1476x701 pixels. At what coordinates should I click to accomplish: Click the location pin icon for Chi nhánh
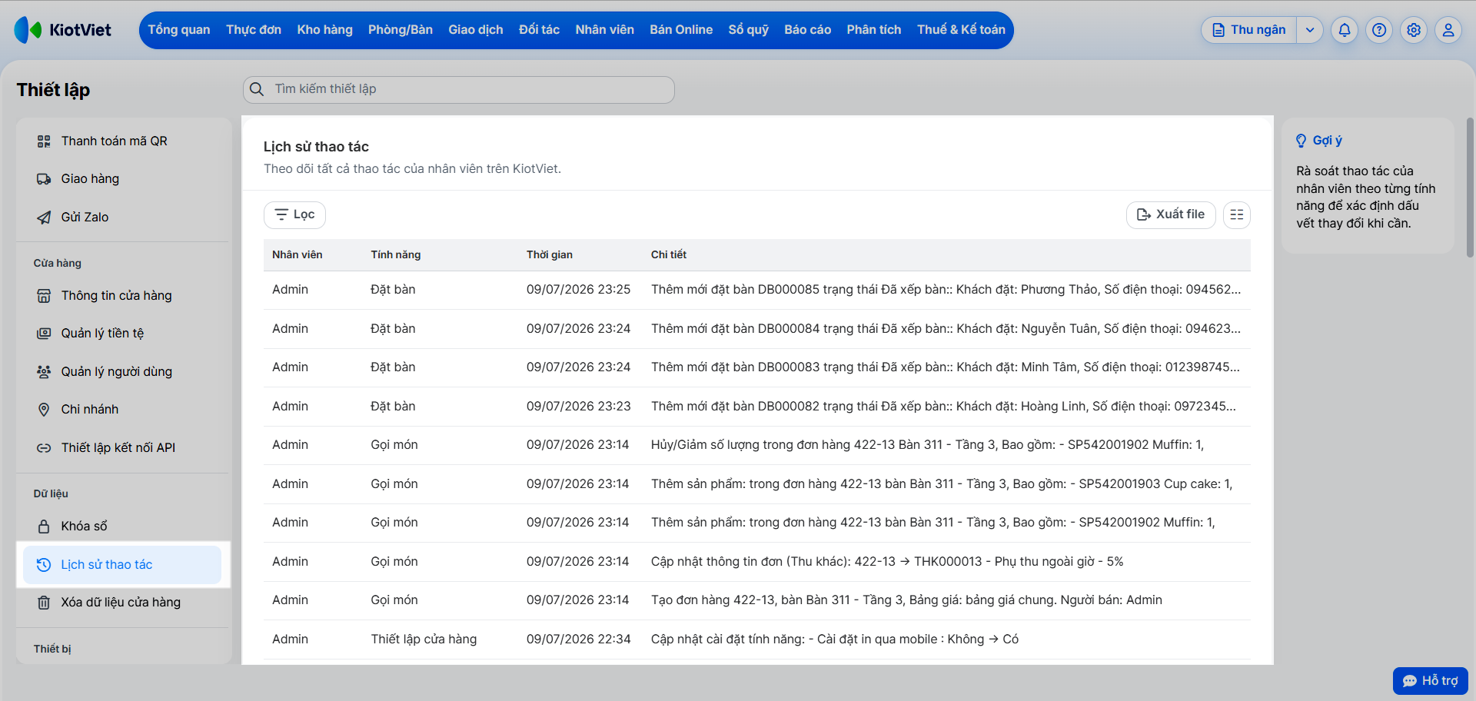44,410
